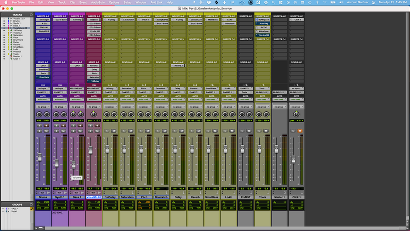This screenshot has width=410, height=231.
Task: Open the Clip menu
Action: coord(73,2)
